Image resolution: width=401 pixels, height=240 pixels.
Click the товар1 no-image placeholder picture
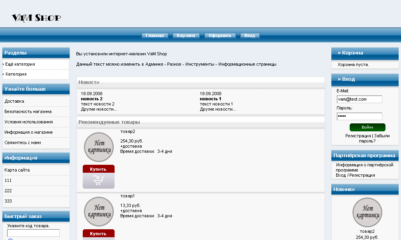pyautogui.click(x=99, y=212)
